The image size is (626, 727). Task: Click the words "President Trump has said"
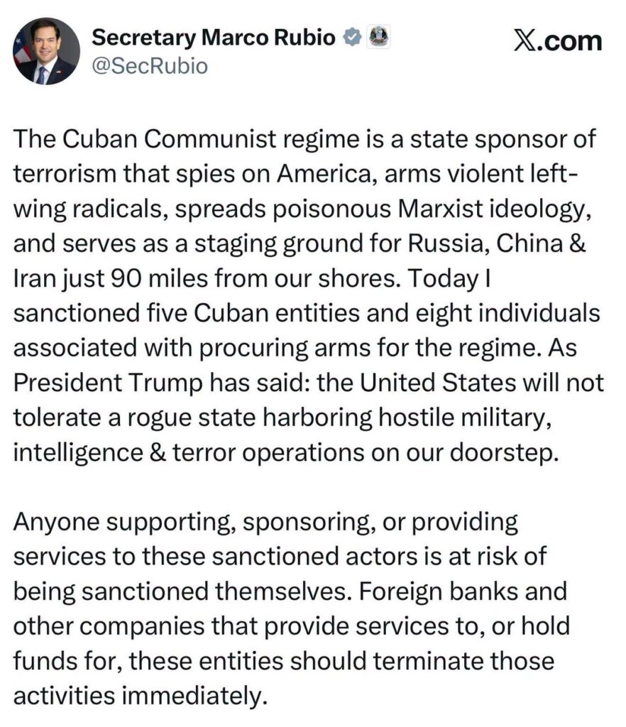pyautogui.click(x=158, y=383)
